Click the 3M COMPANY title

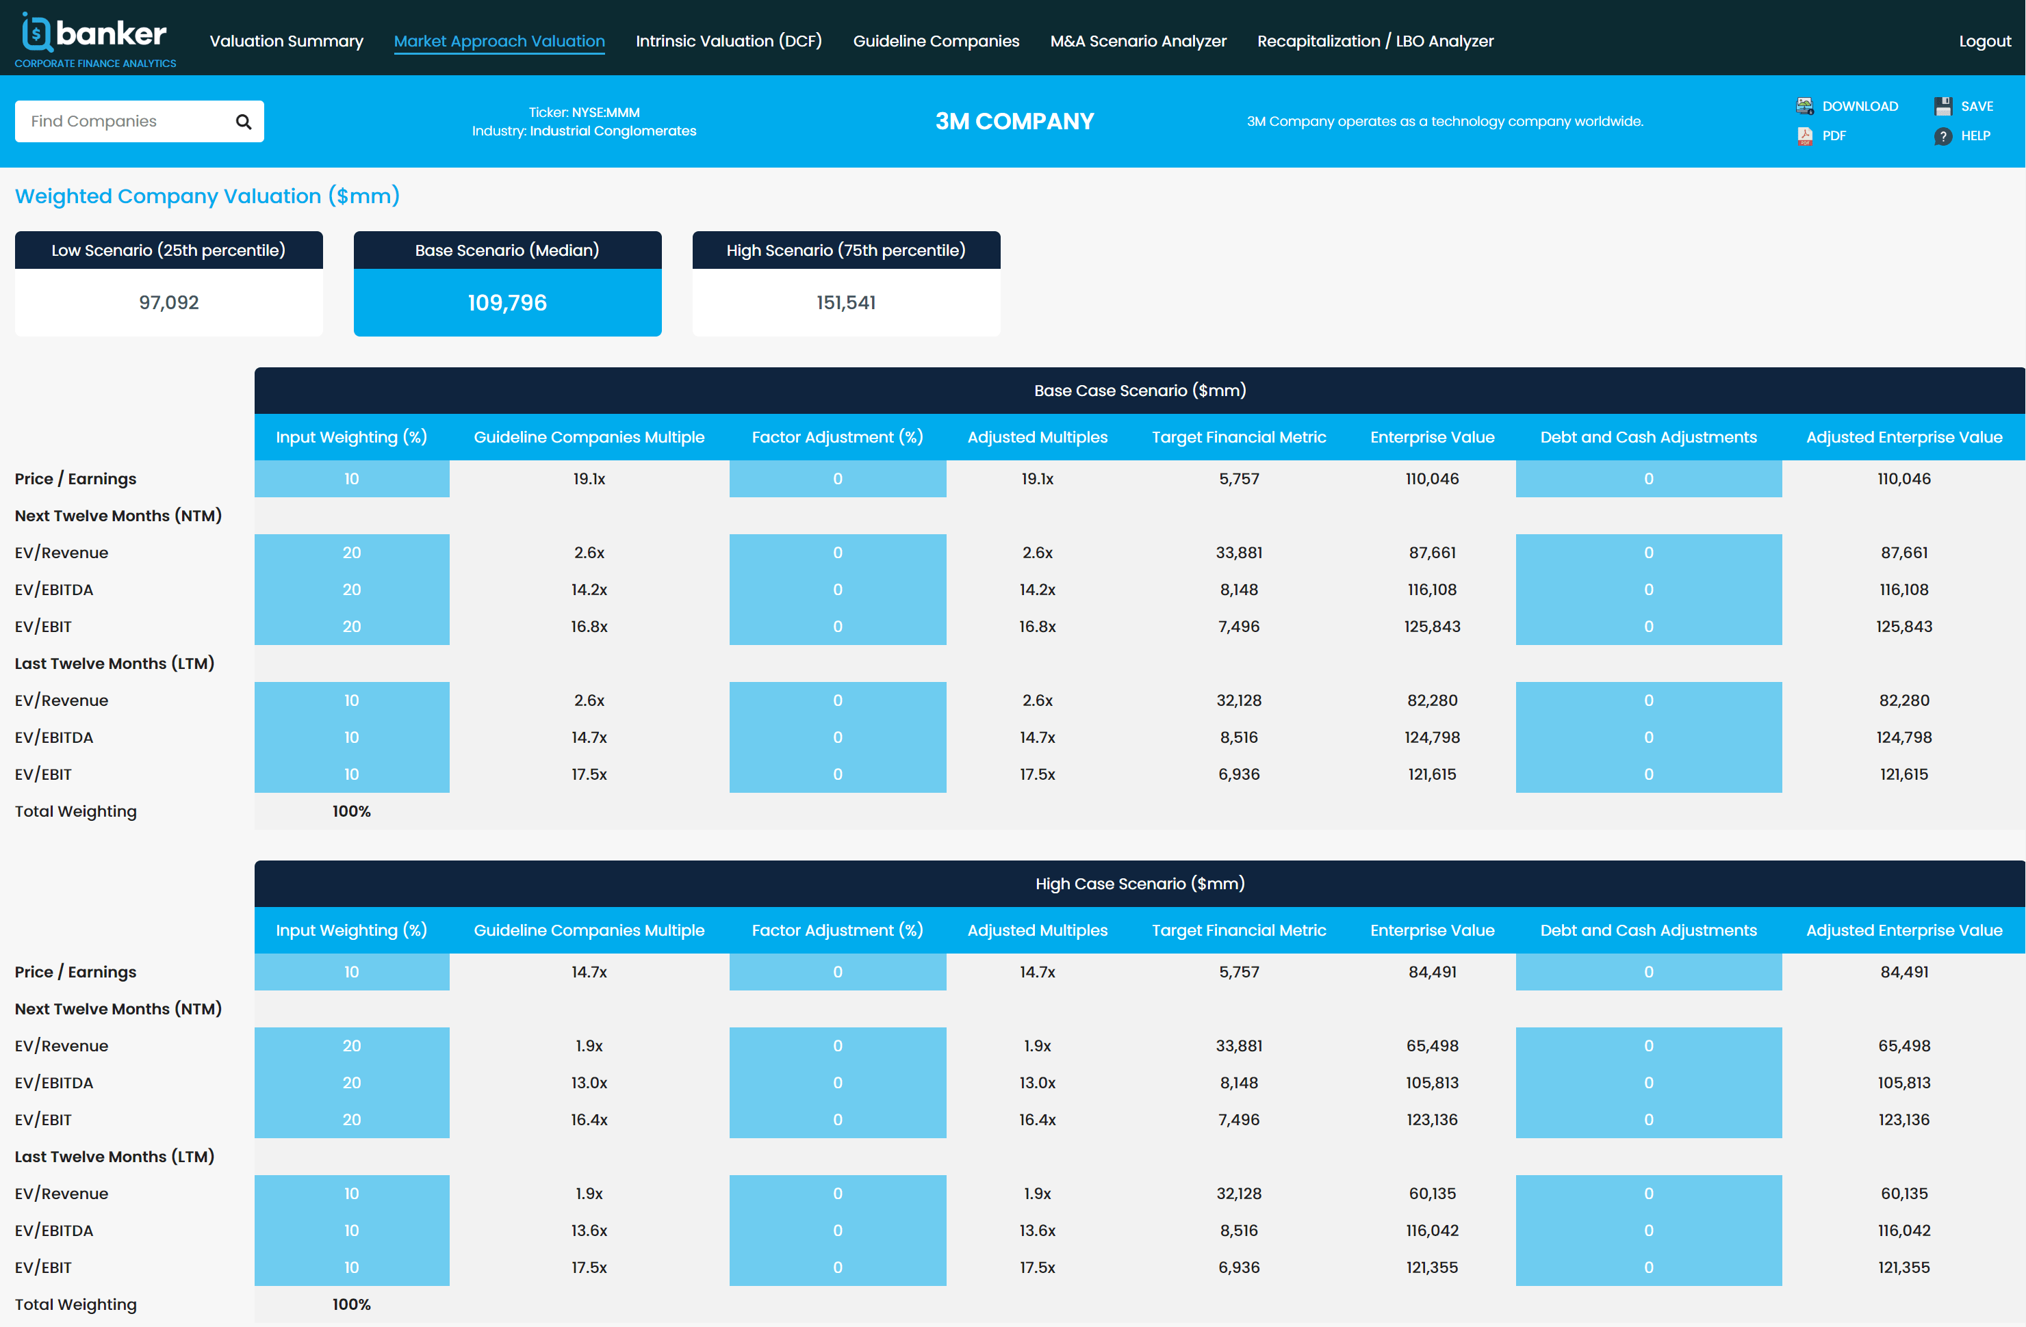[x=1014, y=122]
